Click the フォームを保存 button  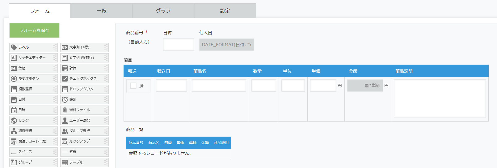click(x=34, y=30)
